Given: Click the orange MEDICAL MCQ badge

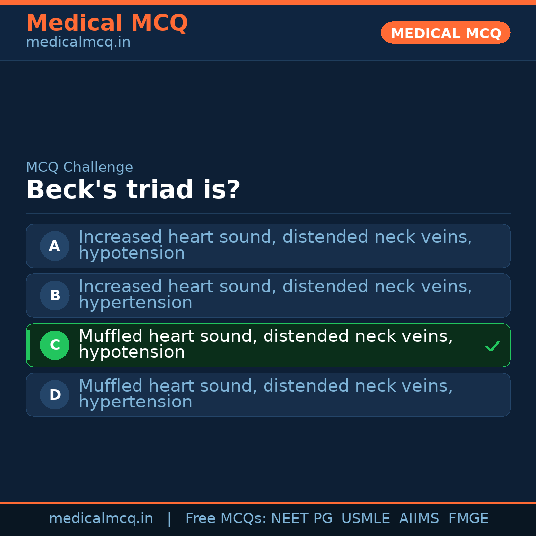Looking at the screenshot, I should coord(445,33).
